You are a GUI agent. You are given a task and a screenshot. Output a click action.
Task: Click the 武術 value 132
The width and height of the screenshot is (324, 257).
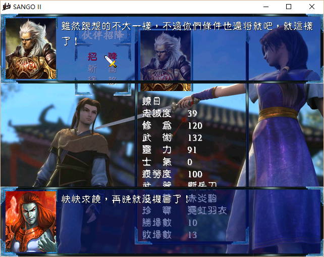coord(195,138)
